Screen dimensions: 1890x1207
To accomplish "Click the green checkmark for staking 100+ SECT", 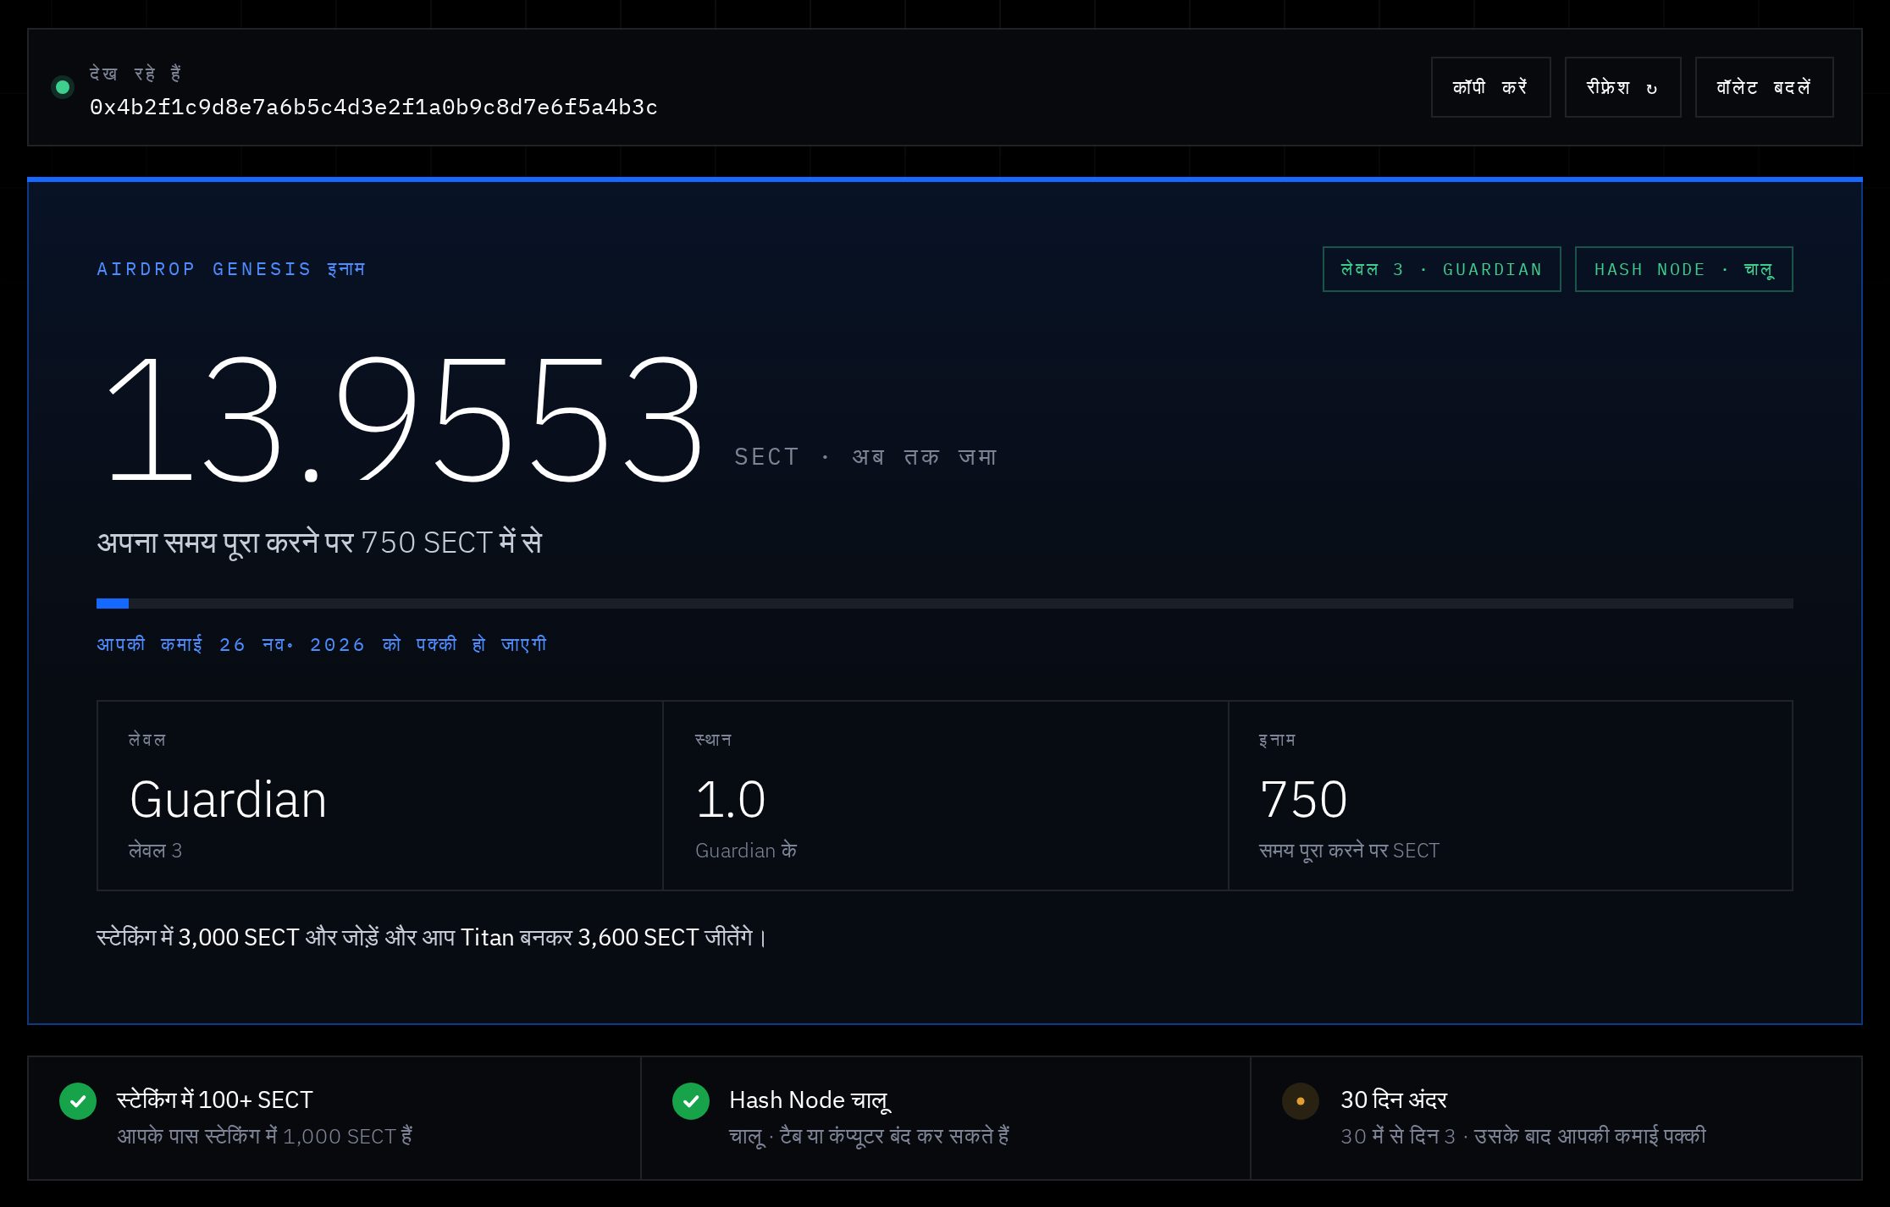I will pyautogui.click(x=78, y=1101).
